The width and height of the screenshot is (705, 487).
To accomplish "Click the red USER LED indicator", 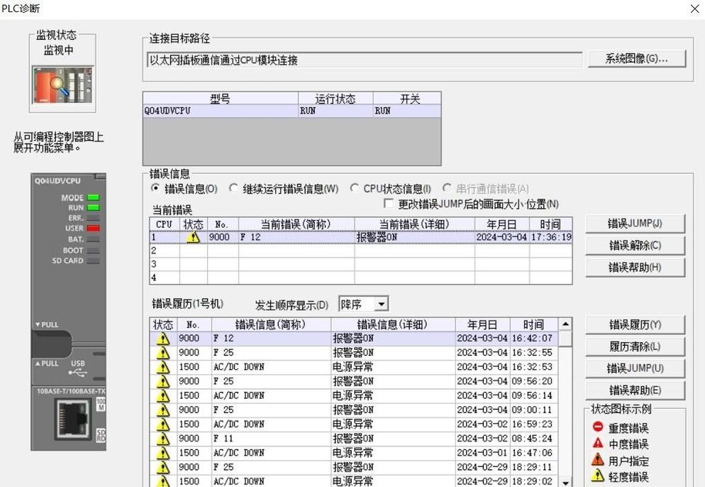I will (94, 228).
